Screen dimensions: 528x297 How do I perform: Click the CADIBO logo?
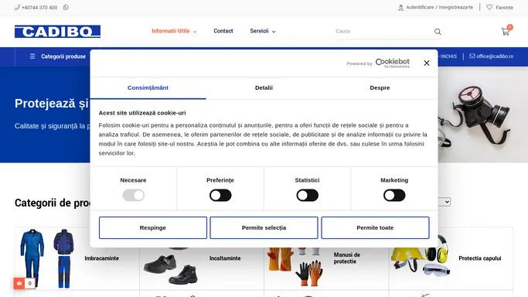[57, 31]
